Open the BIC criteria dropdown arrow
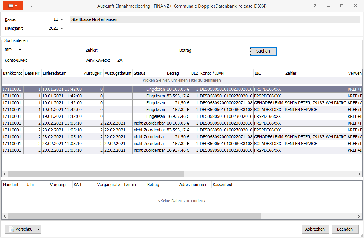 pyautogui.click(x=20, y=50)
